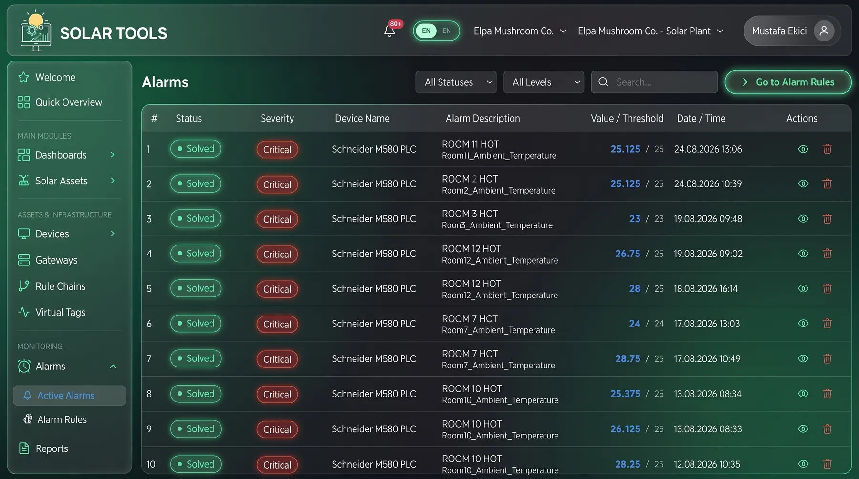Go to Welcome page
Screen dimensions: 859x479
[x=55, y=77]
